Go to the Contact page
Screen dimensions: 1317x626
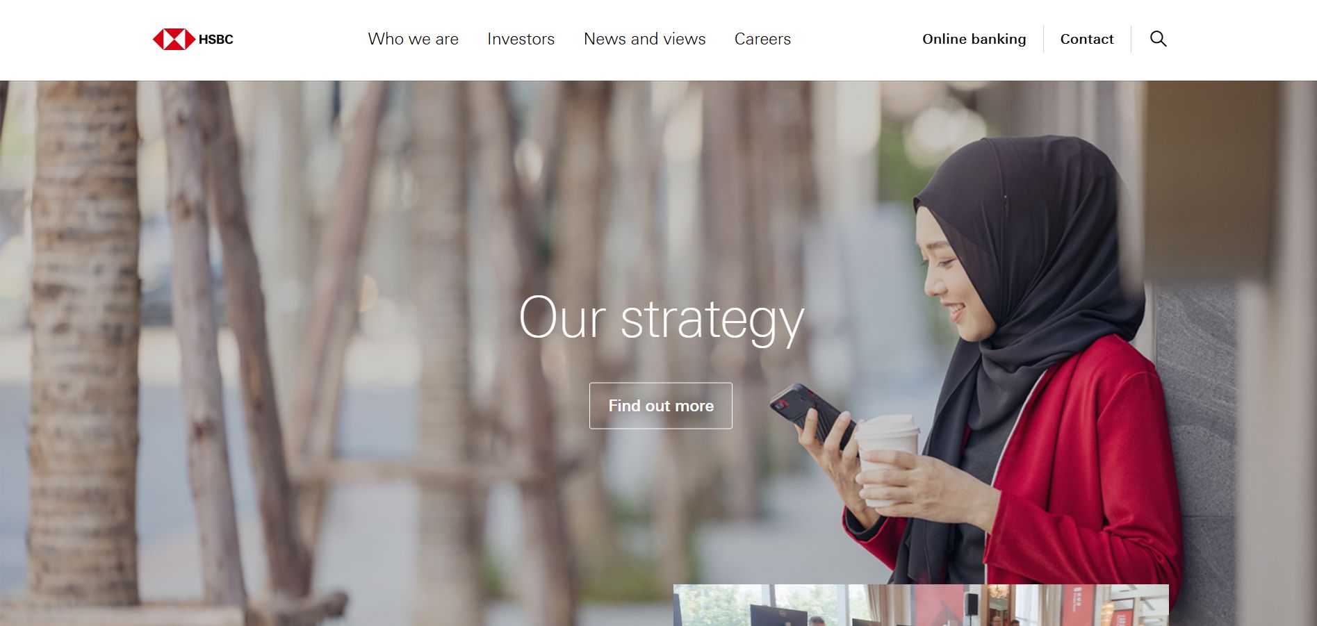pyautogui.click(x=1086, y=39)
